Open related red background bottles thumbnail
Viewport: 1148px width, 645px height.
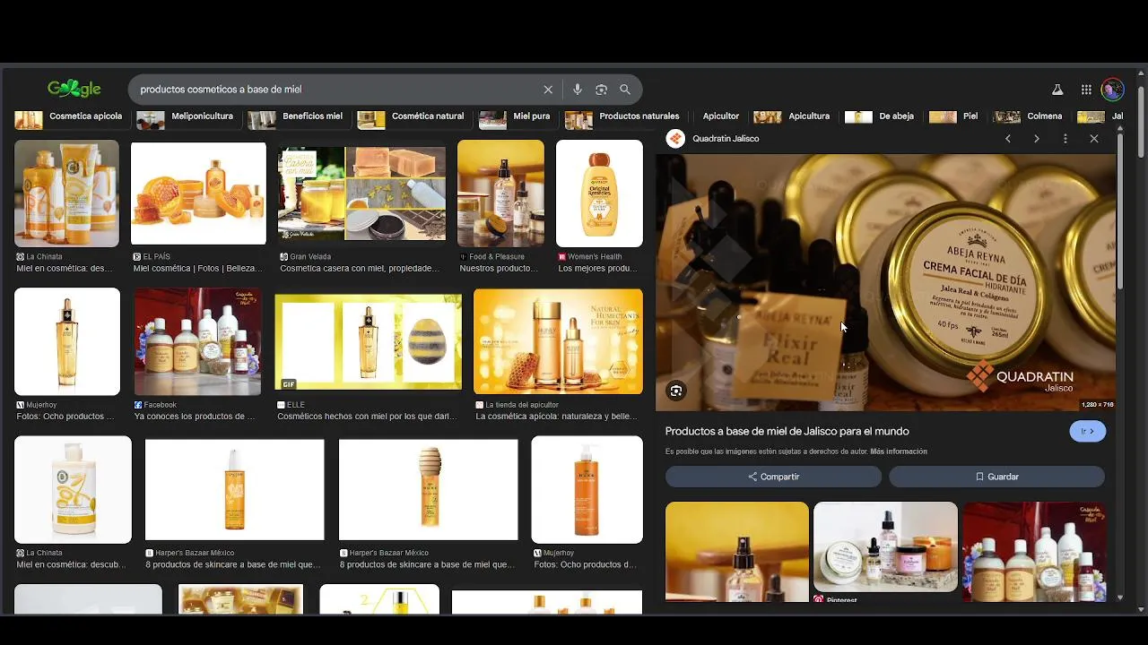pyautogui.click(x=1034, y=552)
